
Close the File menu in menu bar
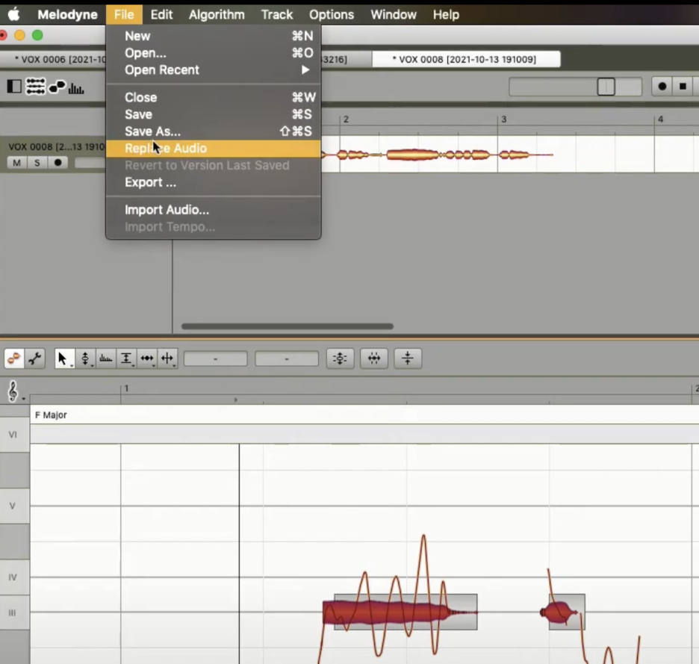124,15
